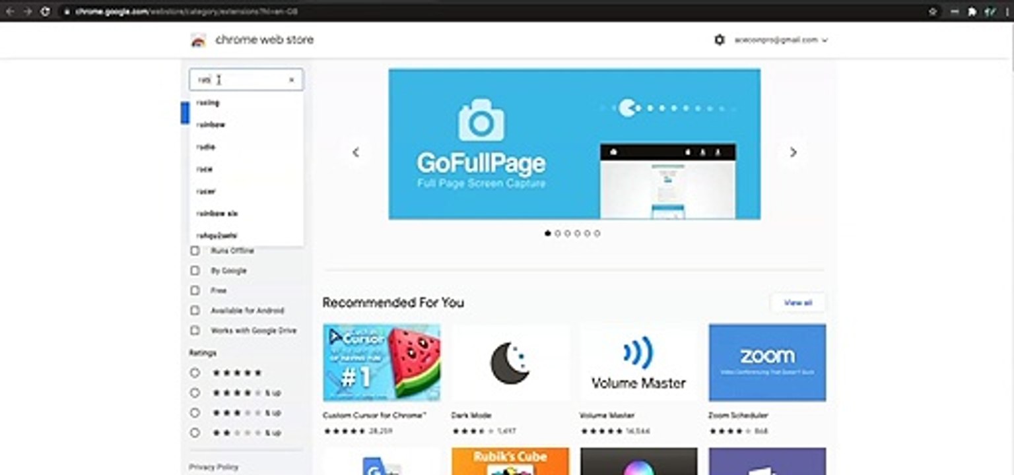Advance to the next carousel slide

793,152
